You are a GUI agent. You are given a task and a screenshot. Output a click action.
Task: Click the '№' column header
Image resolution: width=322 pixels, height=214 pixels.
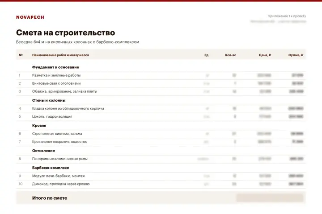point(21,55)
